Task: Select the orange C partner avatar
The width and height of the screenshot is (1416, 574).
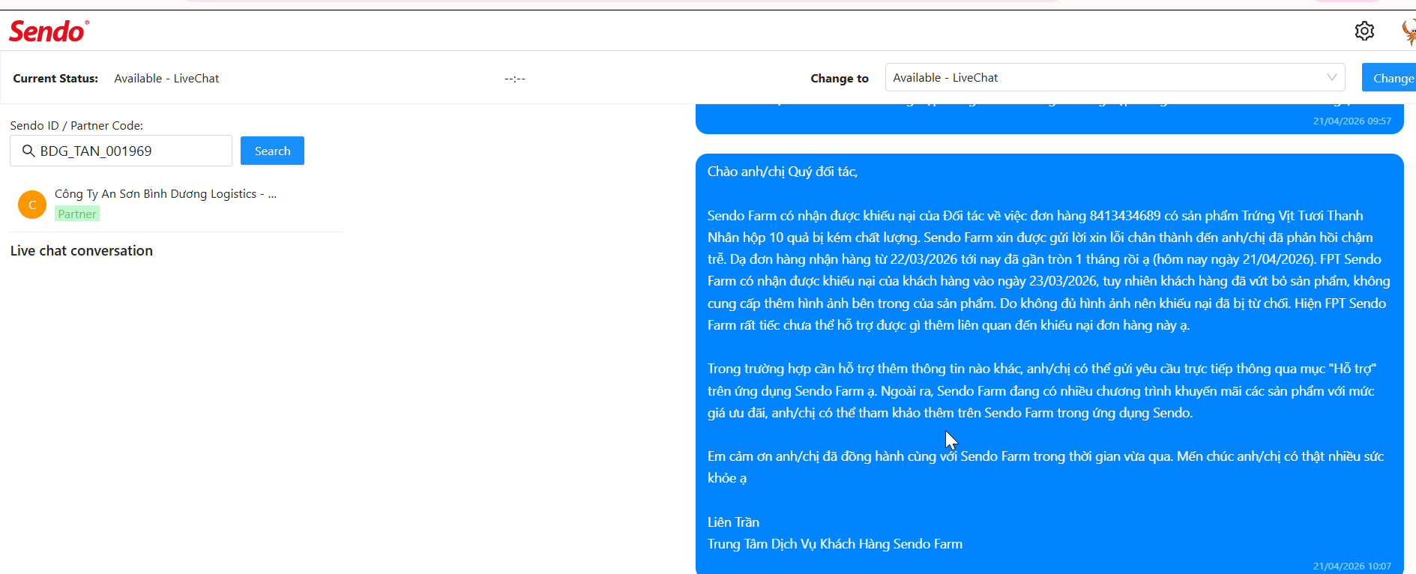Action: pos(32,205)
